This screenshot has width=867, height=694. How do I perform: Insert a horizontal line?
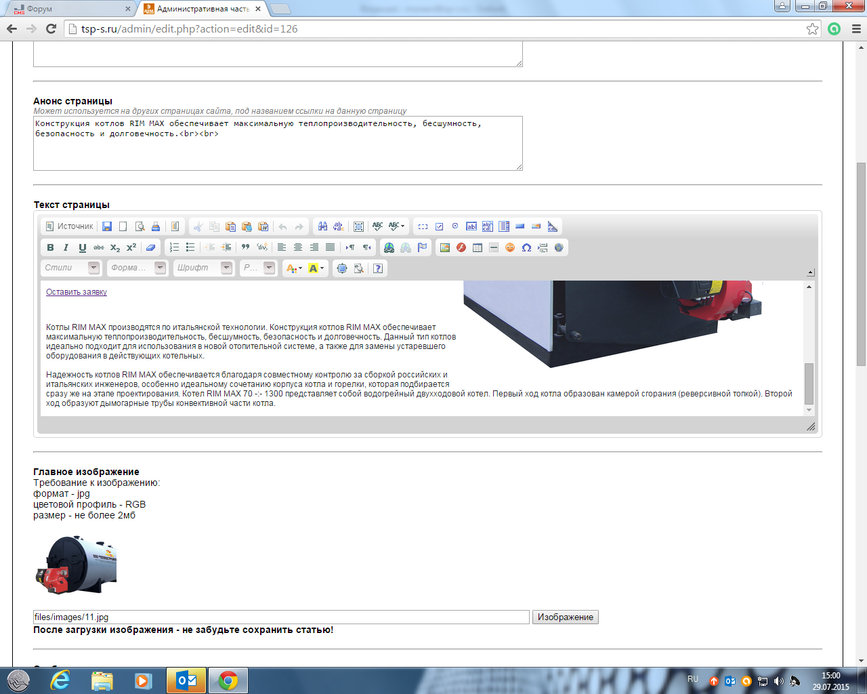click(494, 247)
